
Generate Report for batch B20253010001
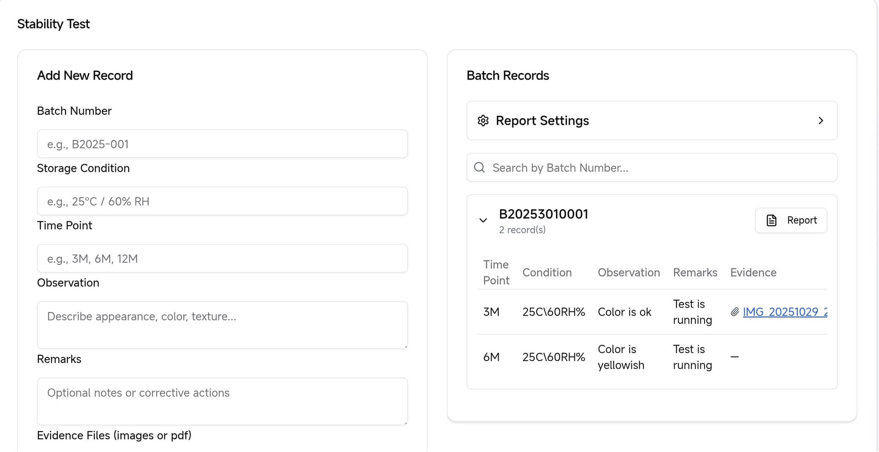click(791, 220)
